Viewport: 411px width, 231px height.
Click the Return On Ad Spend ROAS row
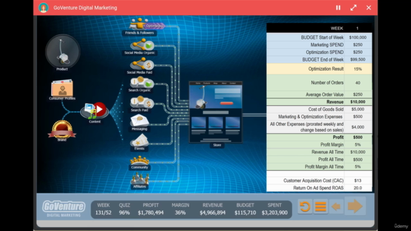[x=319, y=188]
